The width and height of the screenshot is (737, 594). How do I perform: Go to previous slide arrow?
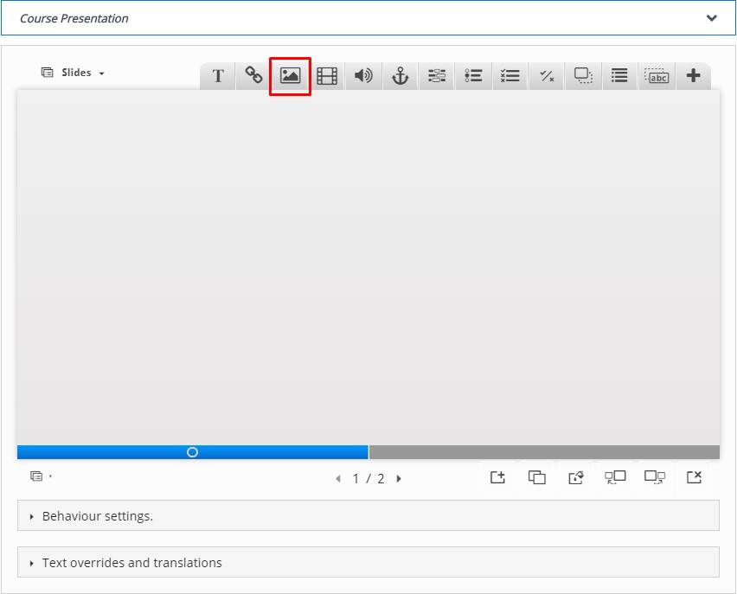coord(338,479)
